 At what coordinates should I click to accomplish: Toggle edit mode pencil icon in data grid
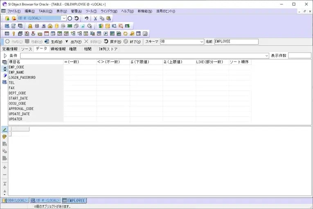[5, 130]
